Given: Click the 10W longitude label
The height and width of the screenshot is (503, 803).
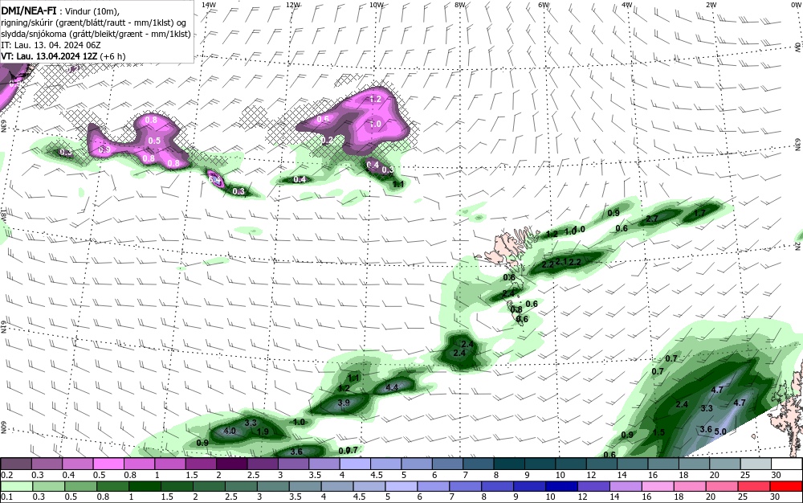Looking at the screenshot, I should pyautogui.click(x=377, y=5).
